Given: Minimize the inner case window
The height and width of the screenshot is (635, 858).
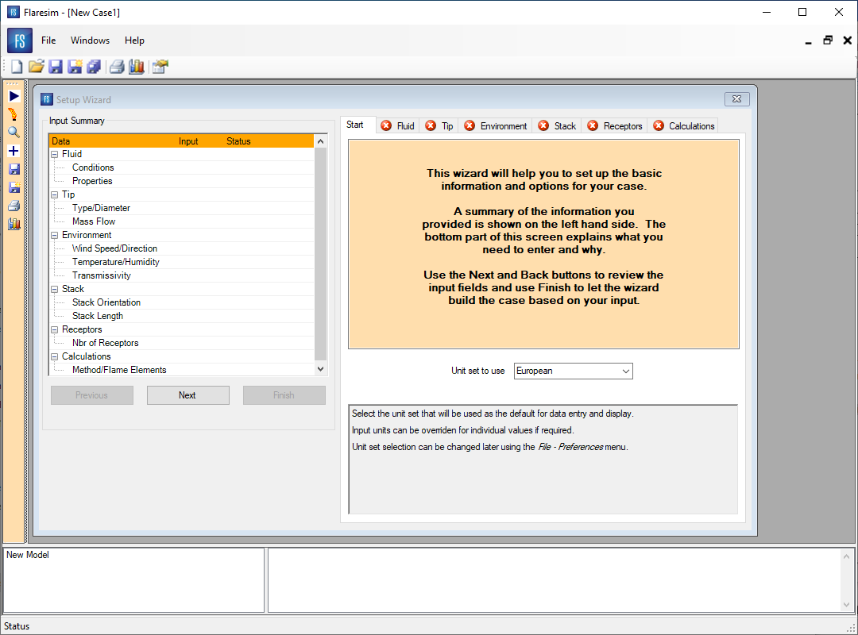Looking at the screenshot, I should click(x=808, y=41).
